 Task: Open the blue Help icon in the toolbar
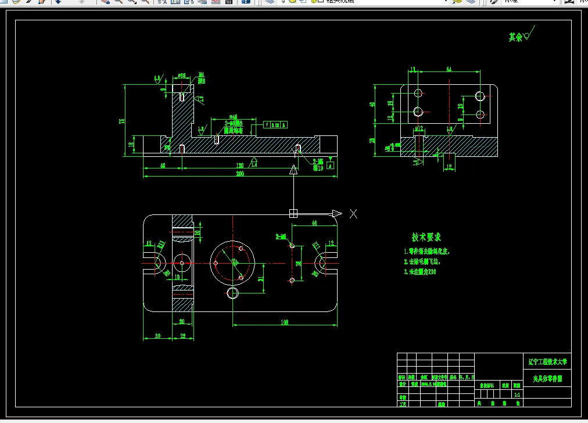coord(246,2)
